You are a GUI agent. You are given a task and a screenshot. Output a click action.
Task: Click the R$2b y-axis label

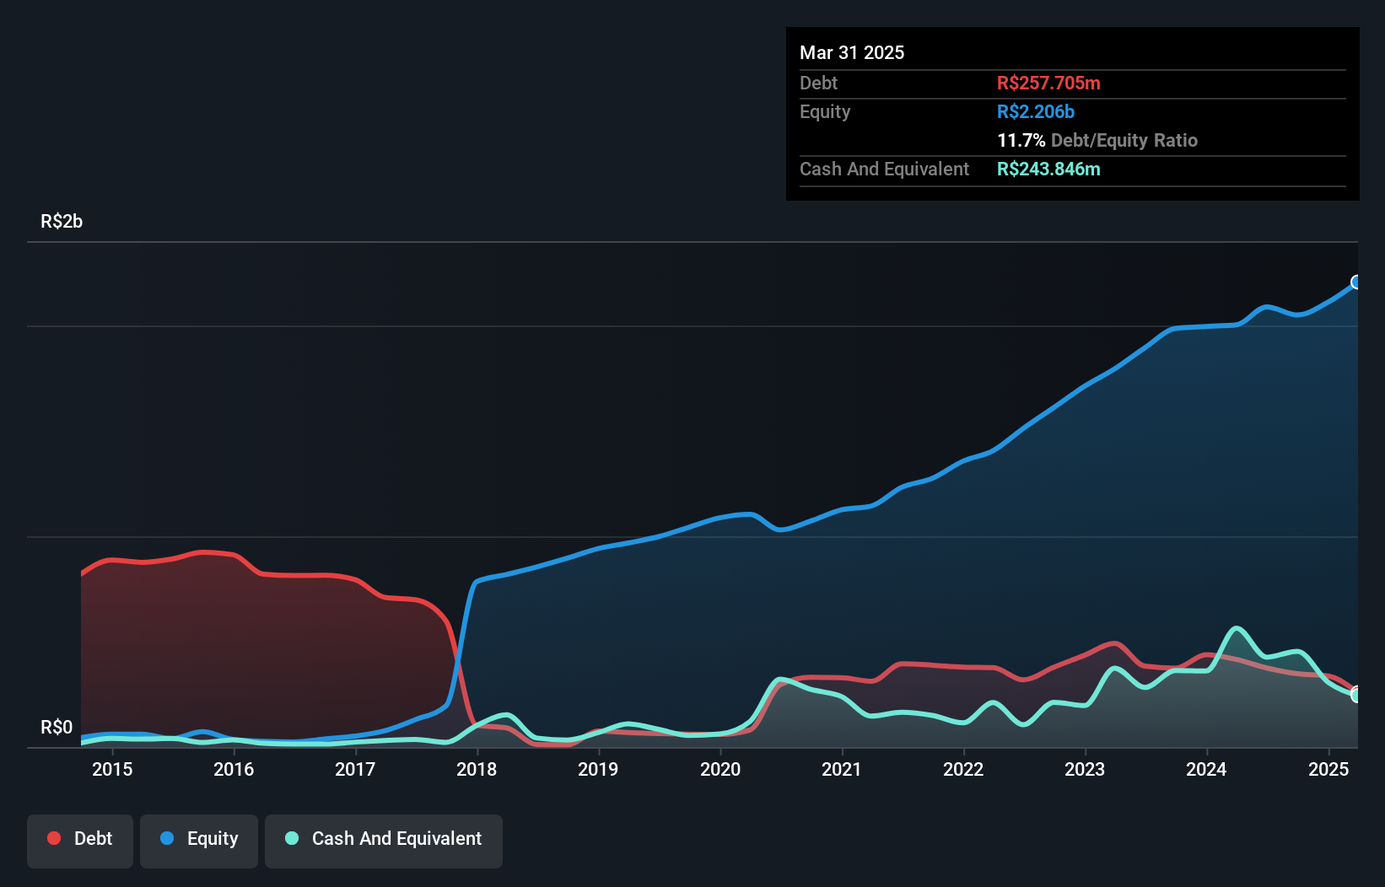pyautogui.click(x=62, y=221)
